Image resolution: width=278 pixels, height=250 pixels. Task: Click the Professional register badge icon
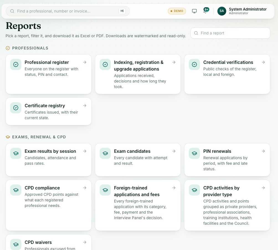[x=16, y=64]
